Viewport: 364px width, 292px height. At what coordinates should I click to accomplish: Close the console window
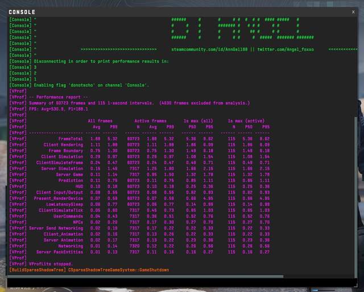353,12
